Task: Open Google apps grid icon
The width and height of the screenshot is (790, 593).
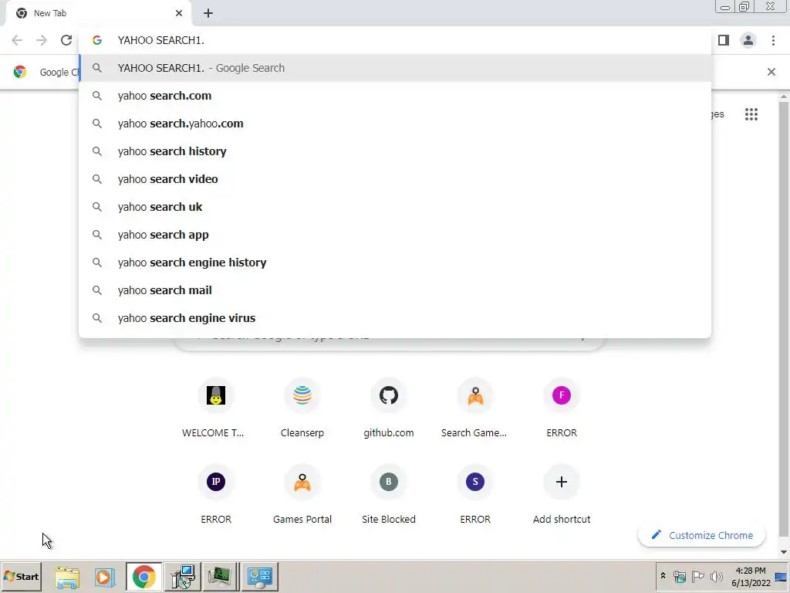Action: (x=751, y=114)
